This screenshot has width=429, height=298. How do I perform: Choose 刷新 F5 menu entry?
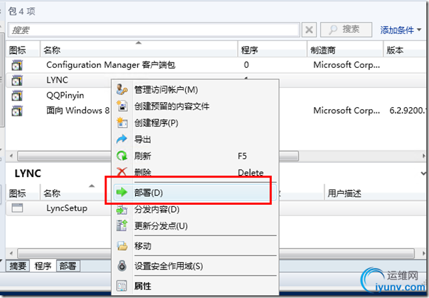195,156
